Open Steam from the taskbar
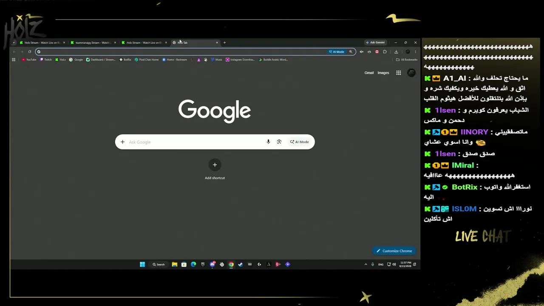Screen dimensions: 544x306 pos(240,264)
